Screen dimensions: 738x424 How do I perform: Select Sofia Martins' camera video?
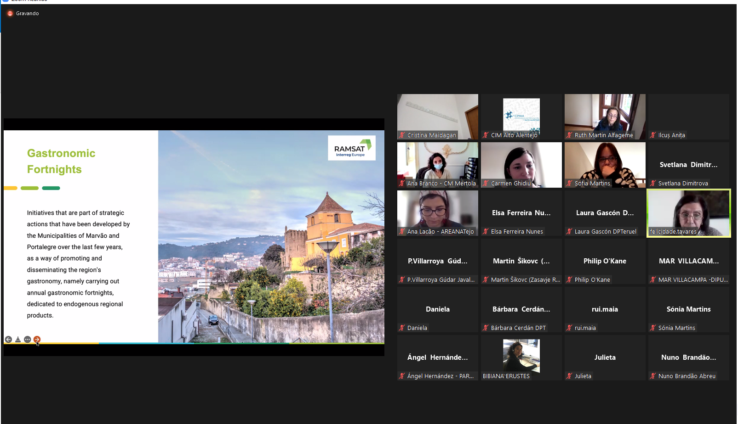coord(605,165)
